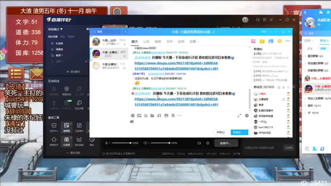This screenshot has height=186, width=331.
Task: Expand 我加入的群聊 group
Action: pyautogui.click(x=317, y=98)
